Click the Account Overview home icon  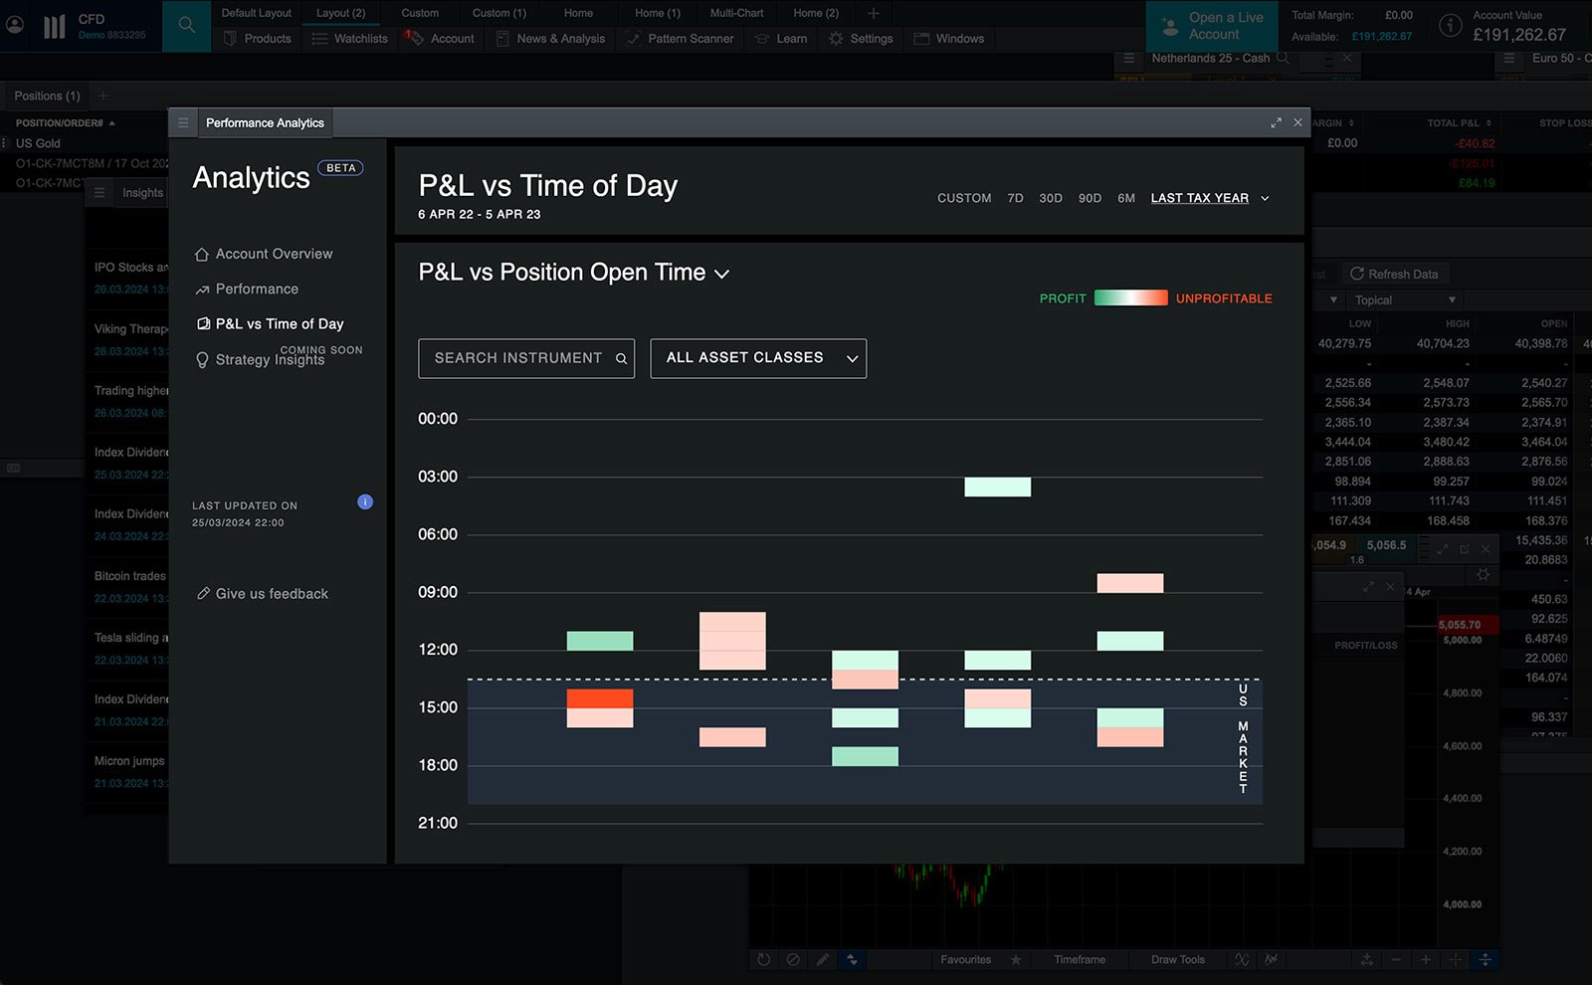click(x=202, y=255)
